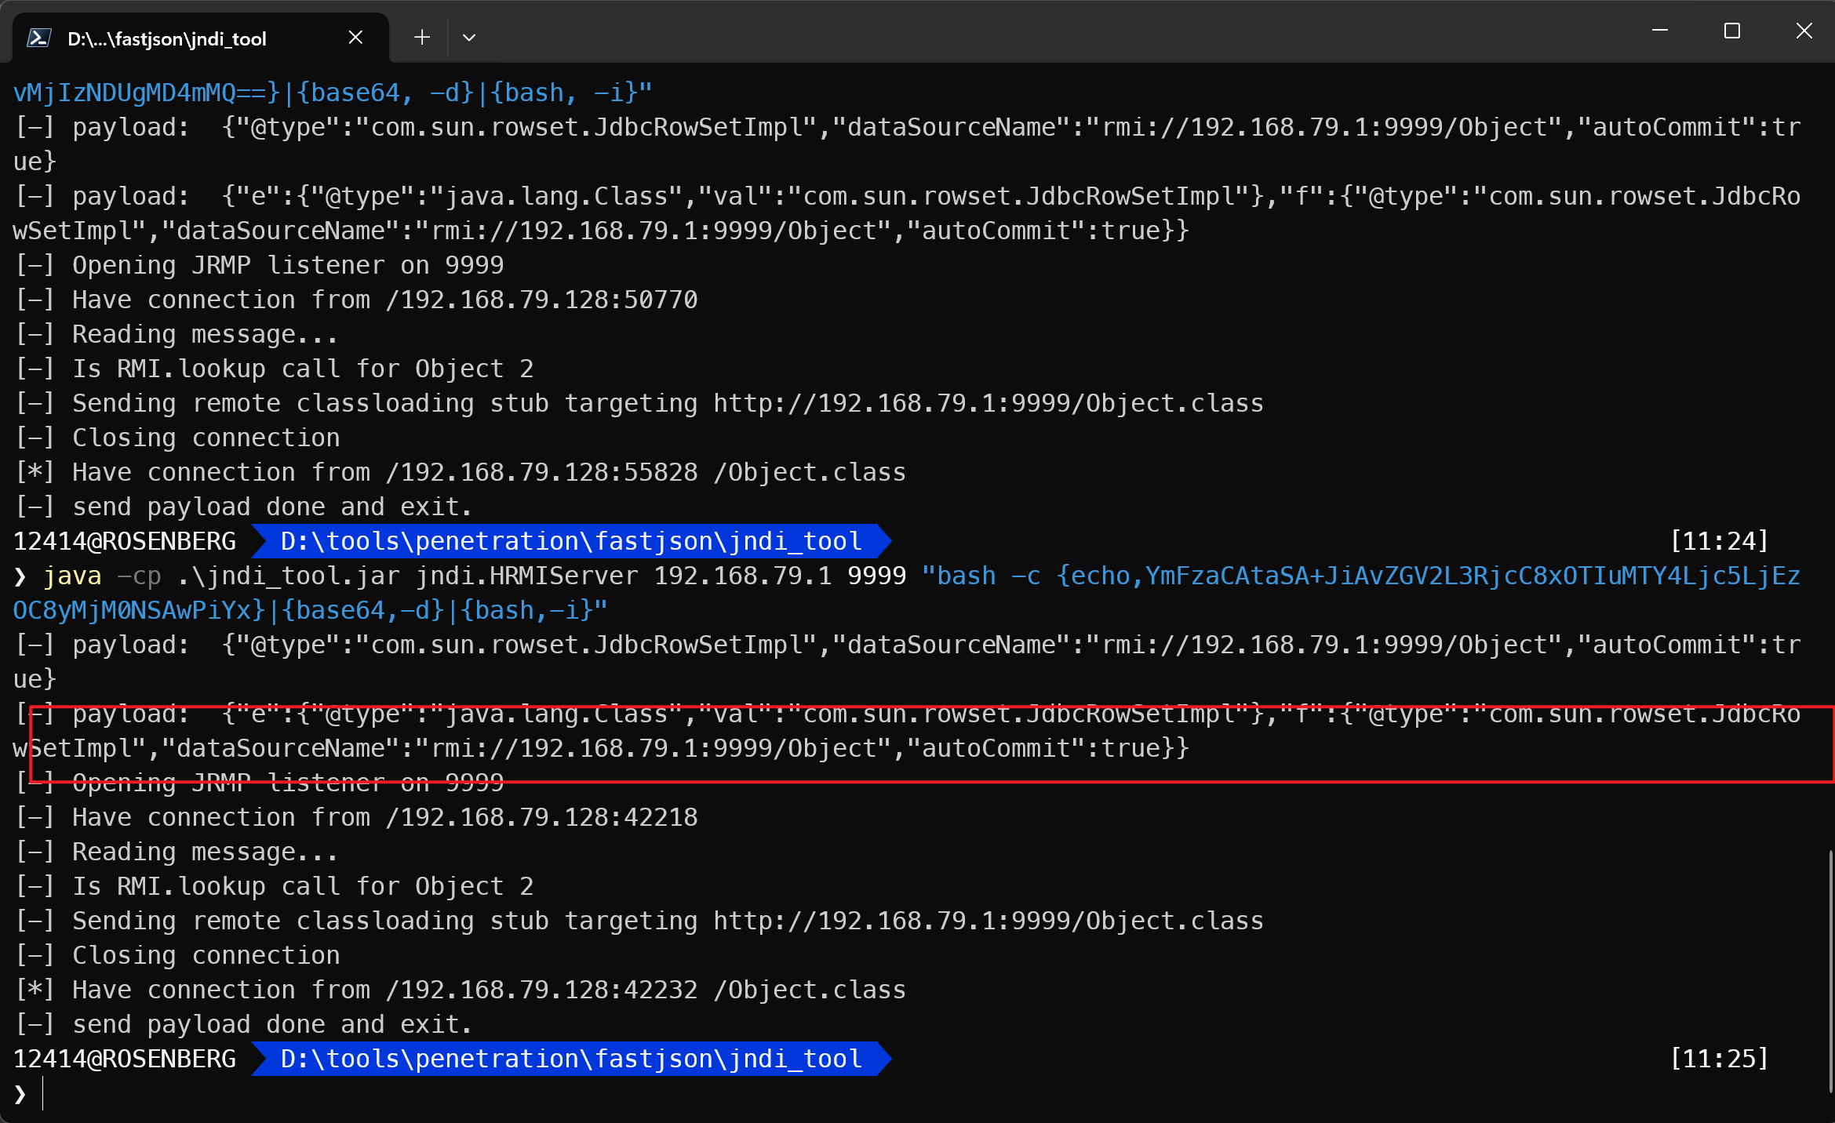Click the vertical scrollbar thumb
This screenshot has height=1123, width=1835.
tap(1830, 971)
